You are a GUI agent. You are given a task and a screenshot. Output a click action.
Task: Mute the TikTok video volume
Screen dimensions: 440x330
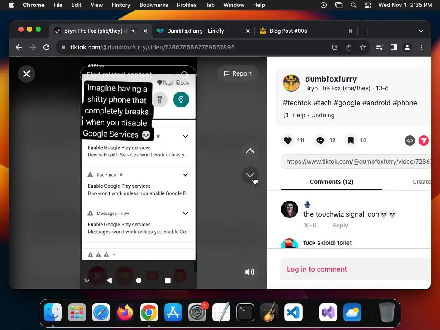point(250,272)
